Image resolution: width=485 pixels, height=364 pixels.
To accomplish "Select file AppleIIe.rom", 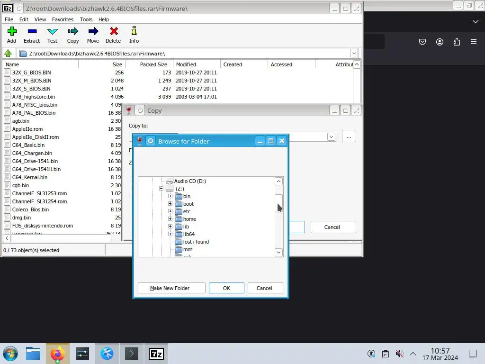I will 27,129.
